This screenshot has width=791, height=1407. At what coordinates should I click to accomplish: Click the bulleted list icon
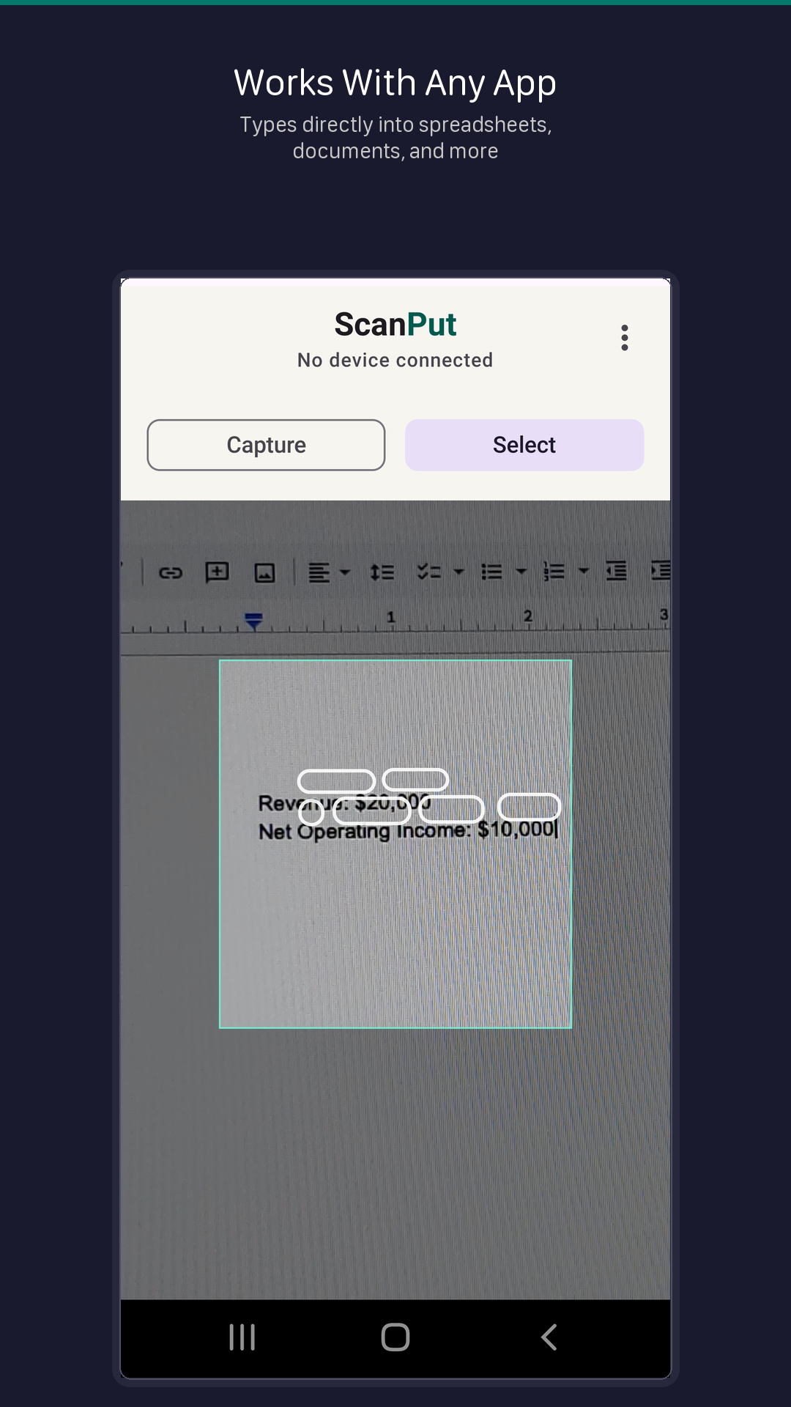491,572
